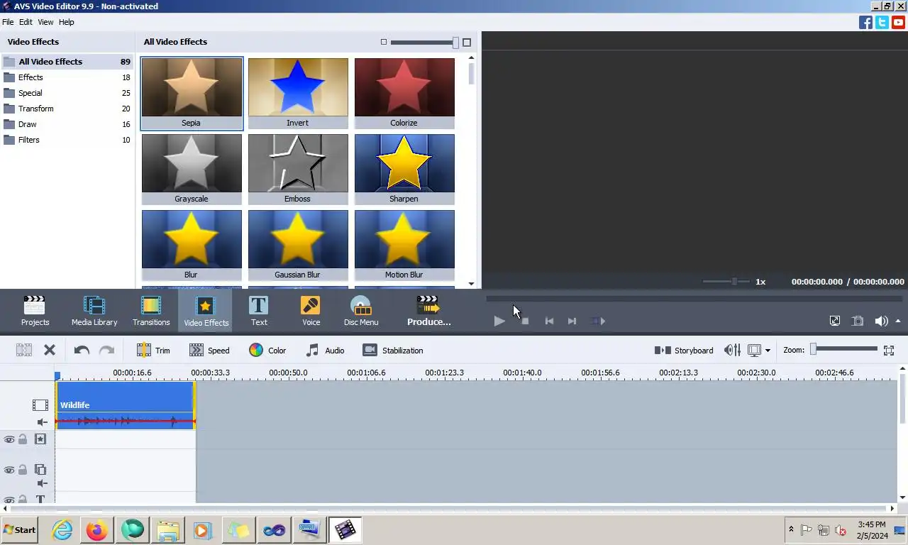The image size is (908, 545).
Task: Stop the preview playback
Action: [525, 321]
